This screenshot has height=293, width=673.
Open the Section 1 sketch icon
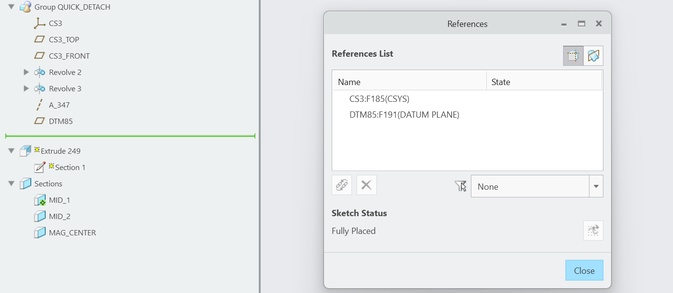40,167
